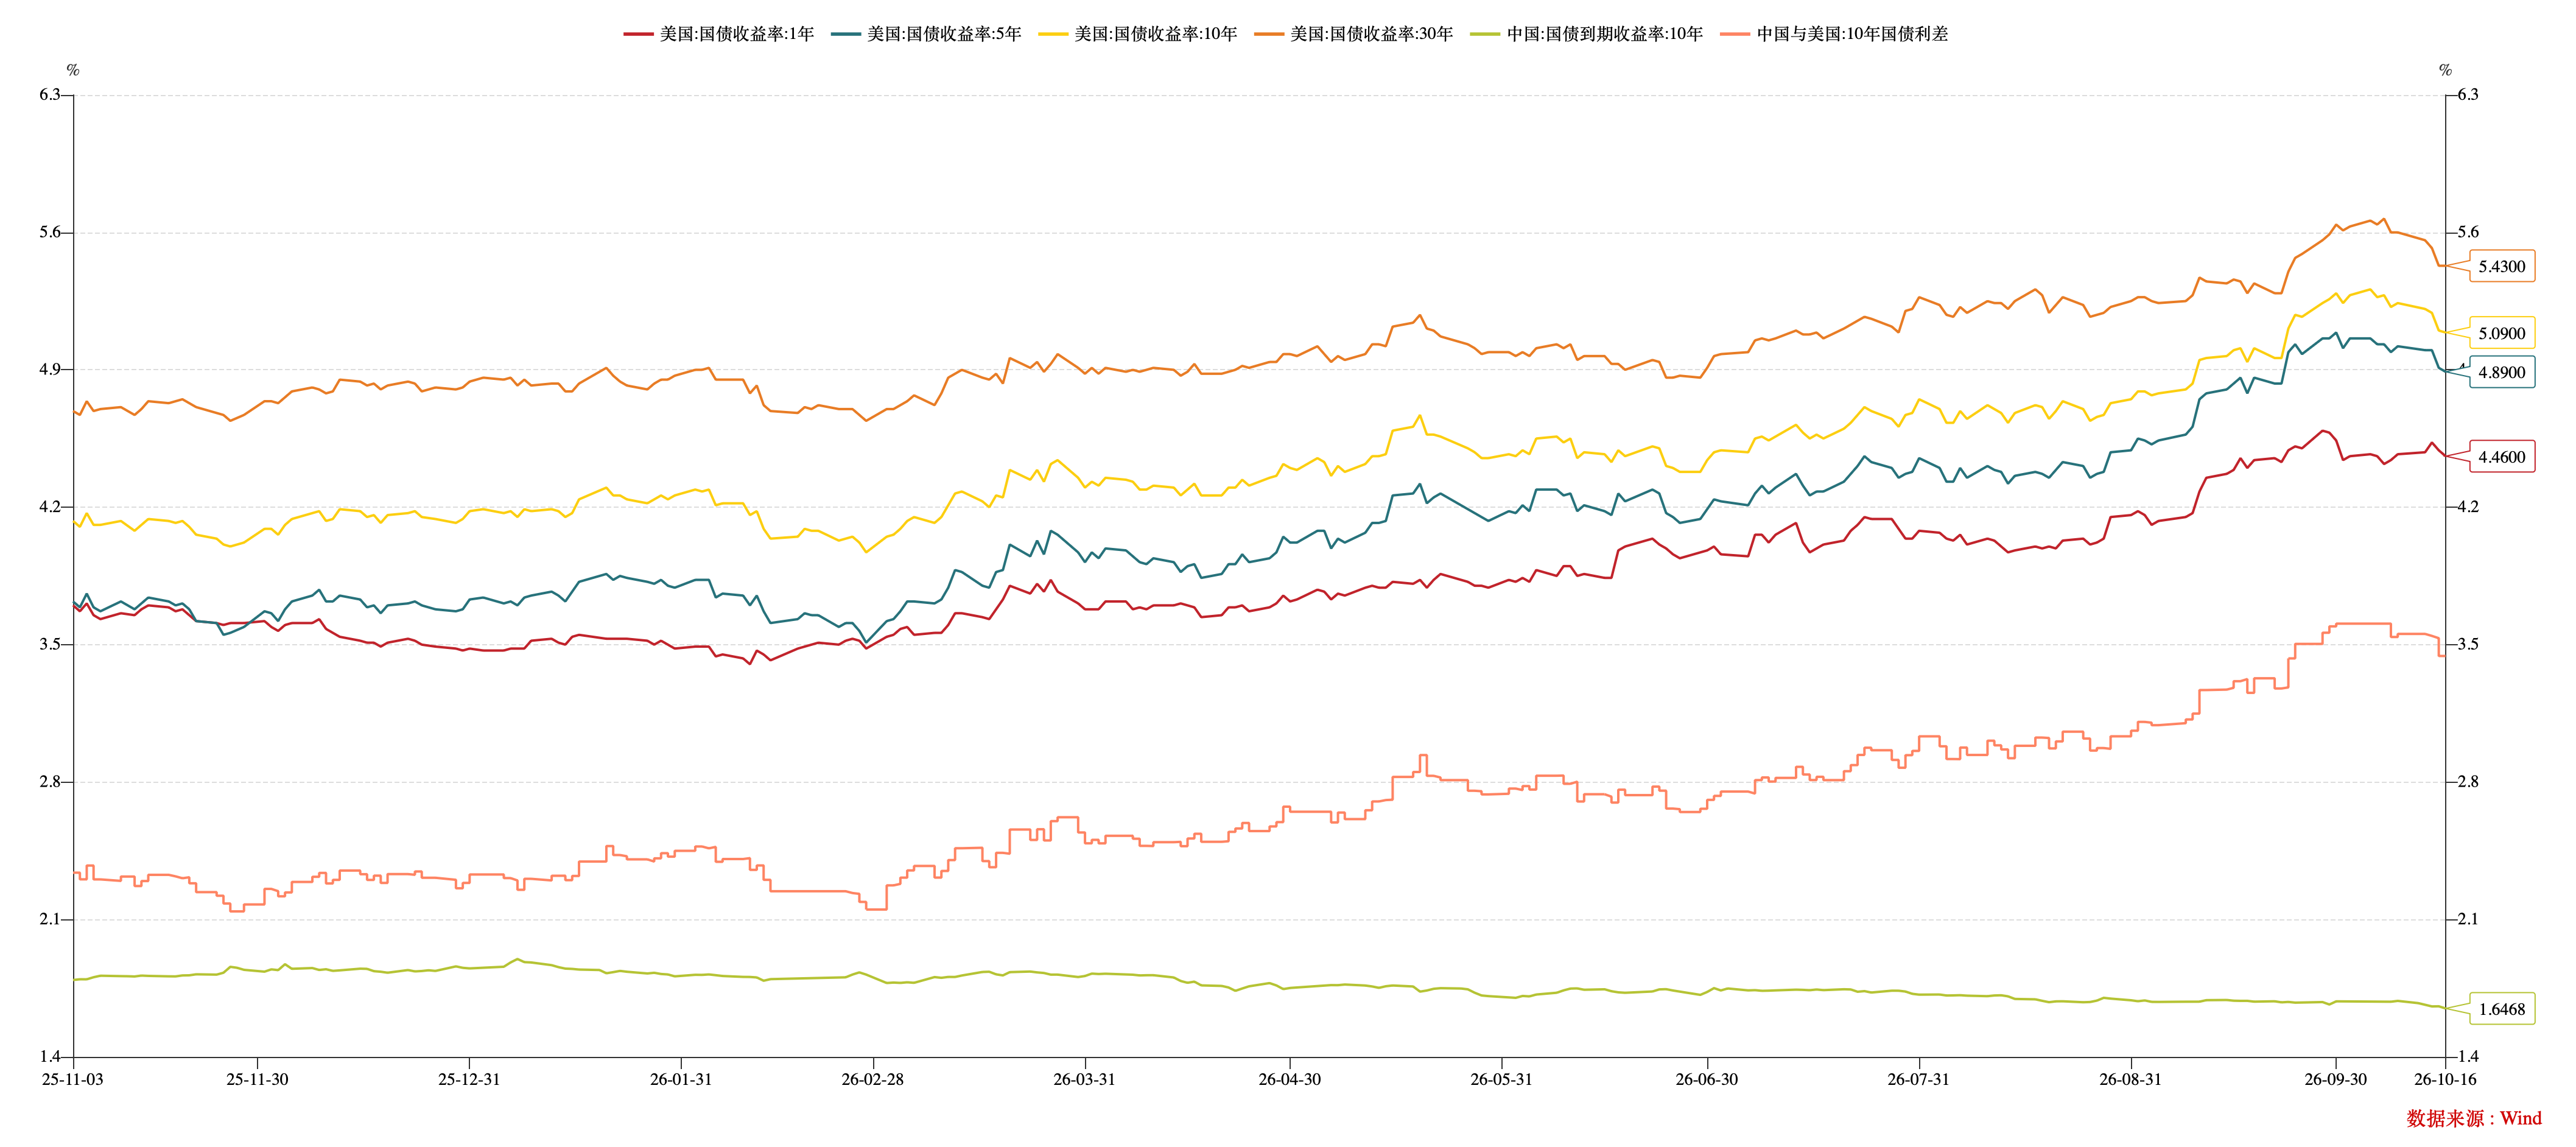Click the left axis 1.4 label
This screenshot has height=1147, width=2576.
[x=50, y=1057]
